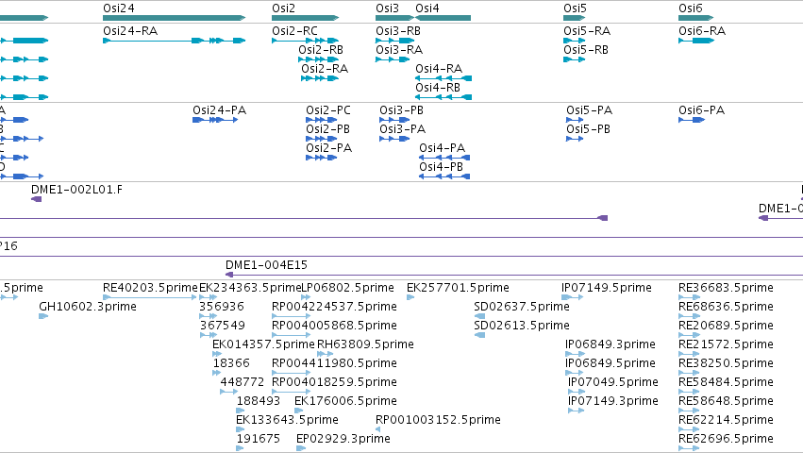The width and height of the screenshot is (803, 453).
Task: Click the Osi3-PB CDS glyph
Action: coord(394,120)
